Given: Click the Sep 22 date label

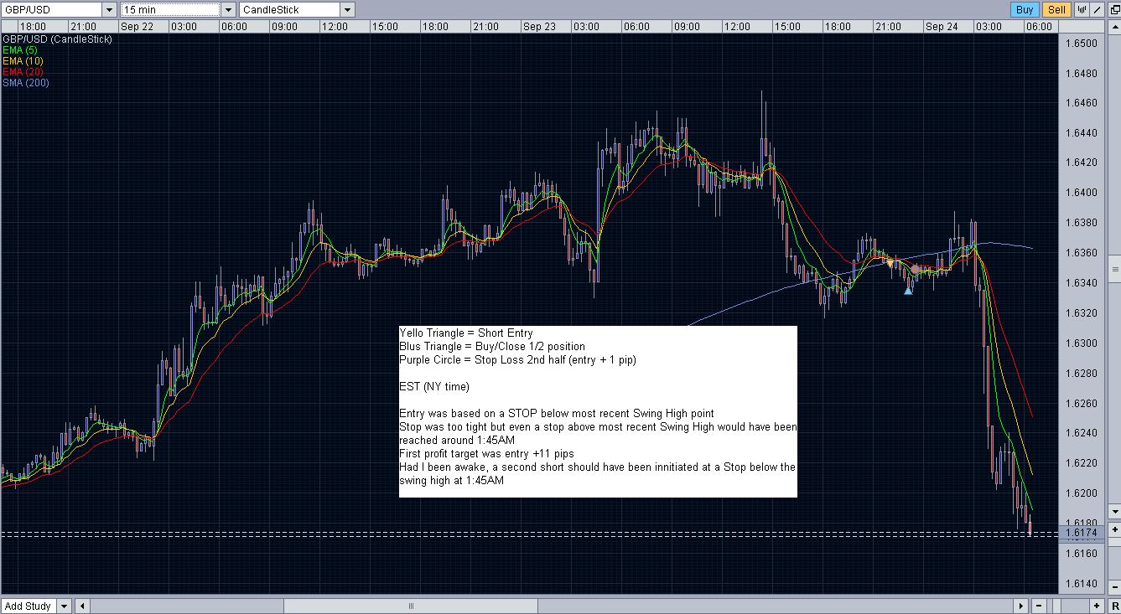Looking at the screenshot, I should click(x=137, y=27).
